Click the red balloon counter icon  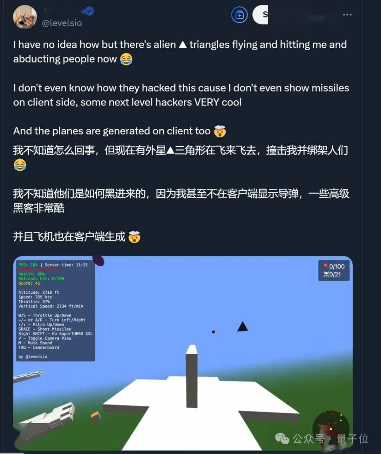[x=326, y=266]
